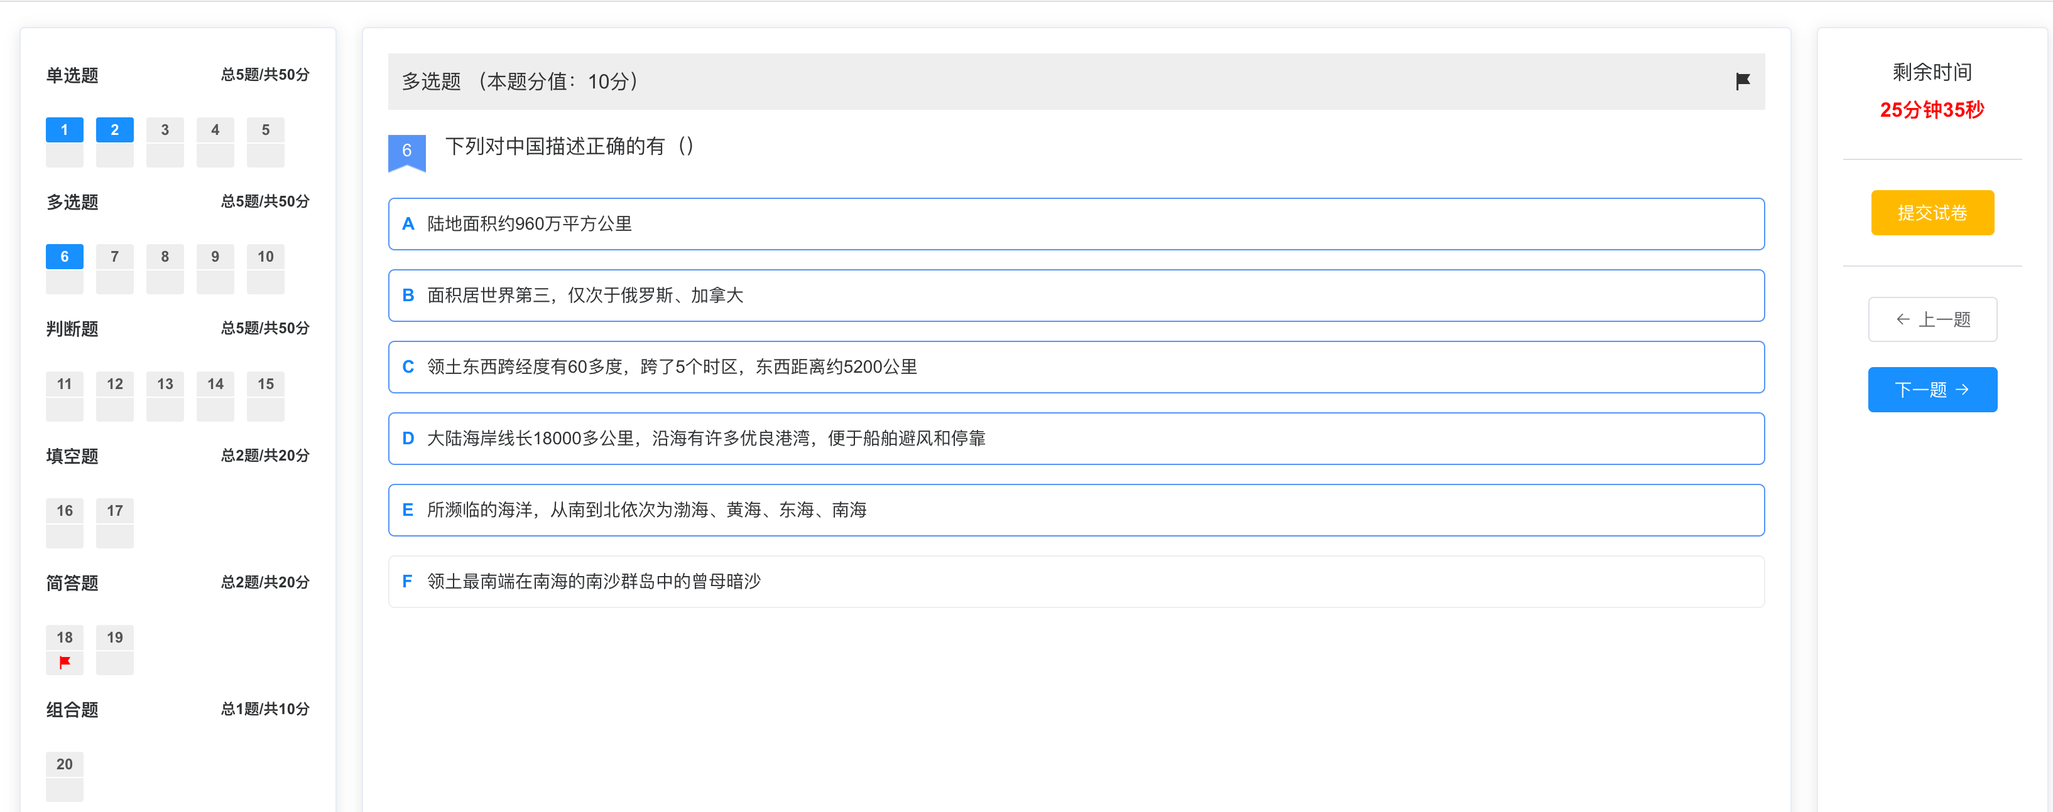2053x812 pixels.
Task: Select option B 面积居世界第三
Action: (1076, 296)
